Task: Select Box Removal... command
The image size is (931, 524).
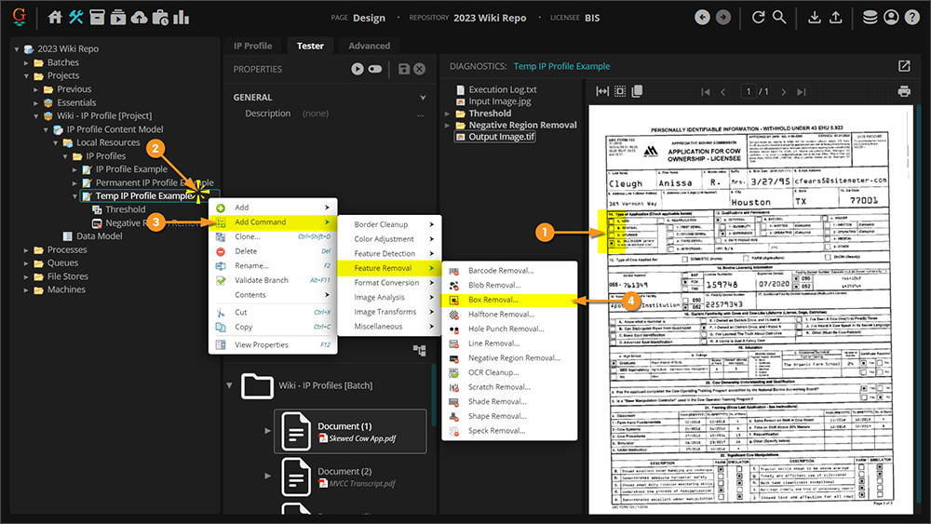Action: (509, 300)
